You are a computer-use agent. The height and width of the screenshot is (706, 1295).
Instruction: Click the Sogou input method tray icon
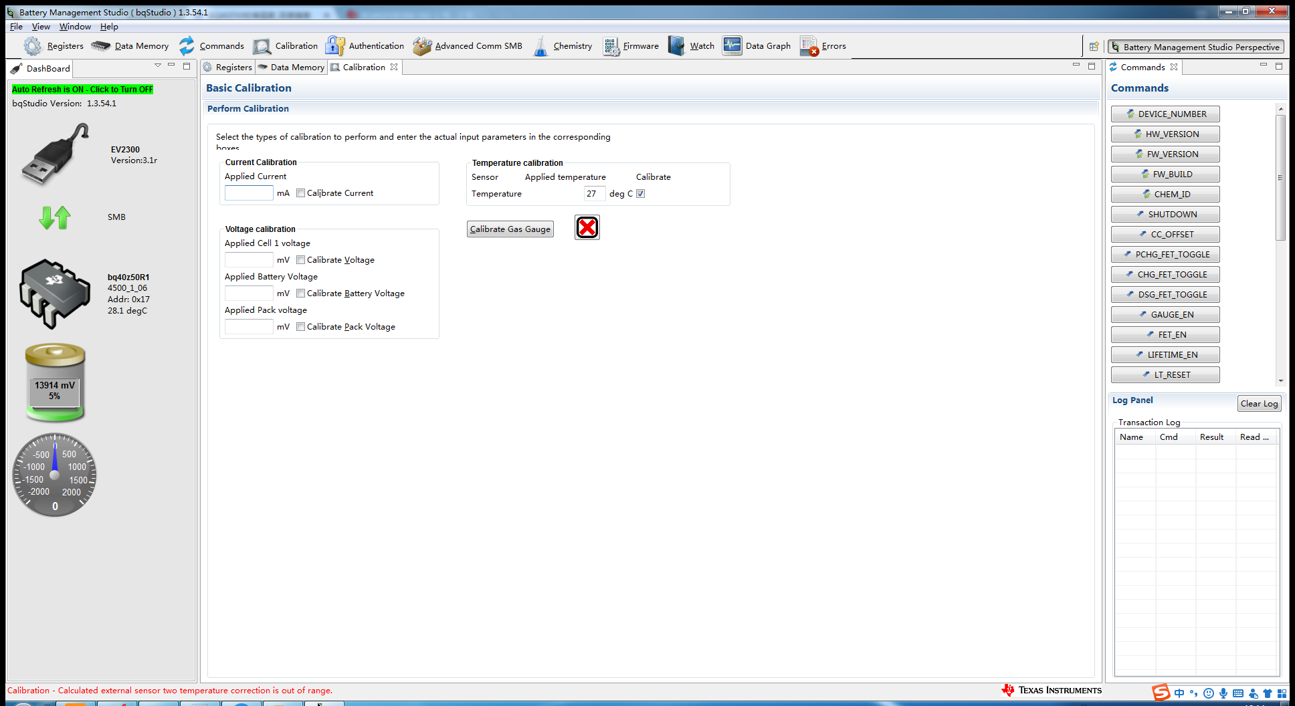[x=1161, y=692]
